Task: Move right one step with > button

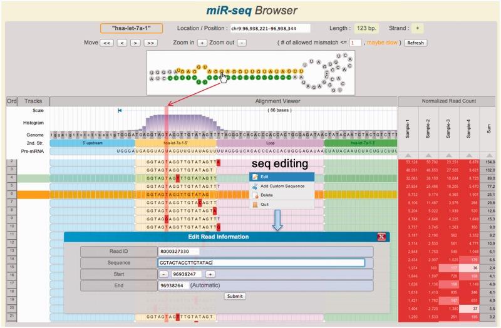Action: 135,43
